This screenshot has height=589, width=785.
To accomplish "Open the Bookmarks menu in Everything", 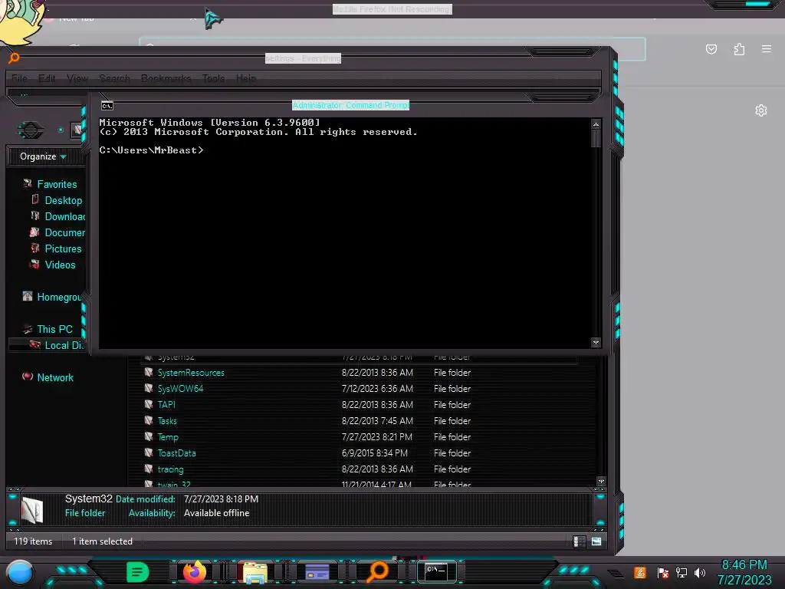I will click(x=166, y=79).
